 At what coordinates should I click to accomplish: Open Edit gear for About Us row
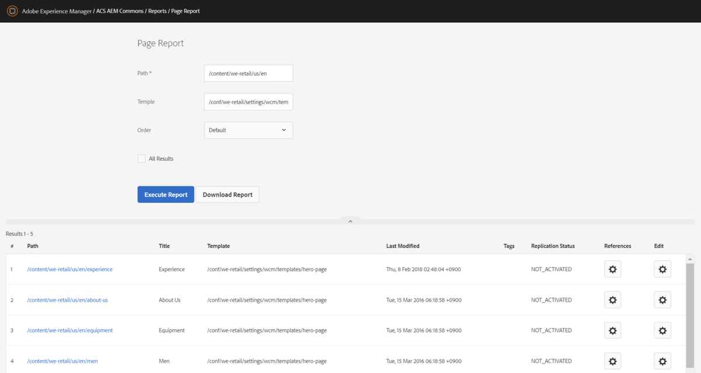(662, 300)
